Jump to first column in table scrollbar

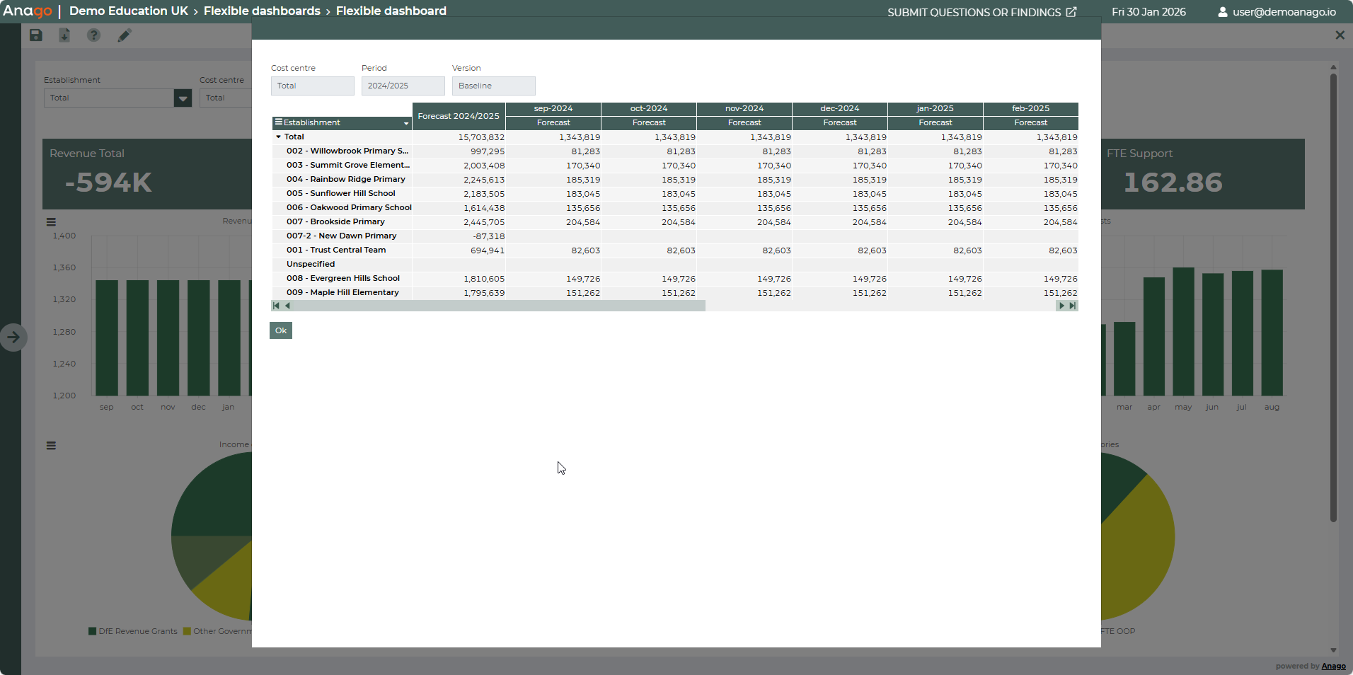click(x=276, y=306)
